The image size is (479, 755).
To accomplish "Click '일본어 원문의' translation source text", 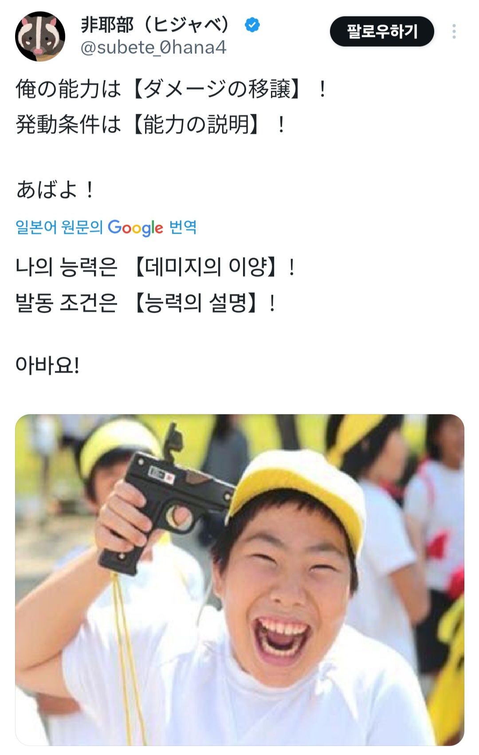I will (x=59, y=227).
